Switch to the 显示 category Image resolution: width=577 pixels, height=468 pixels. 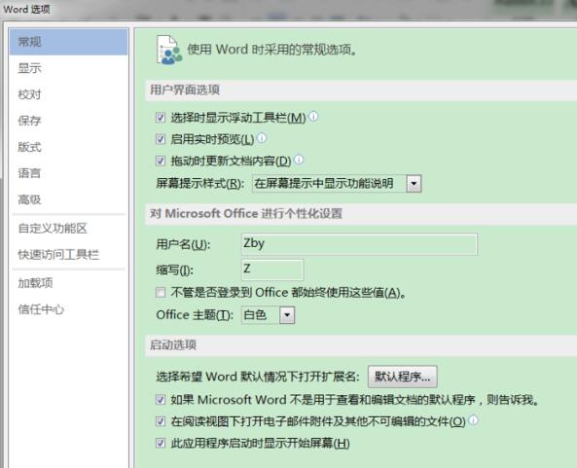coord(68,68)
